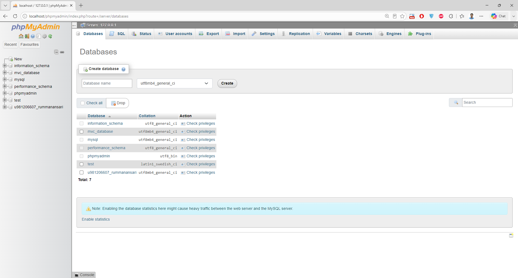
Task: Open the User accounts tab
Action: [x=175, y=34]
